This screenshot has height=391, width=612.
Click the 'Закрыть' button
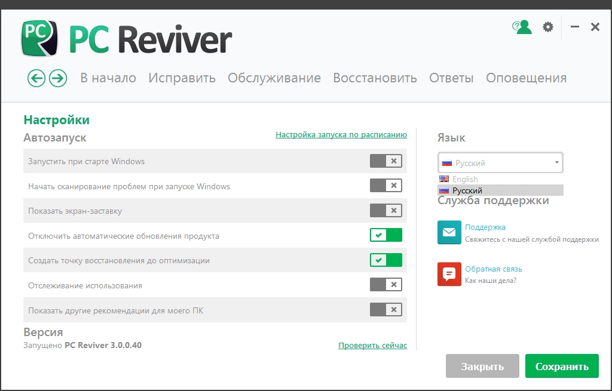coord(482,366)
